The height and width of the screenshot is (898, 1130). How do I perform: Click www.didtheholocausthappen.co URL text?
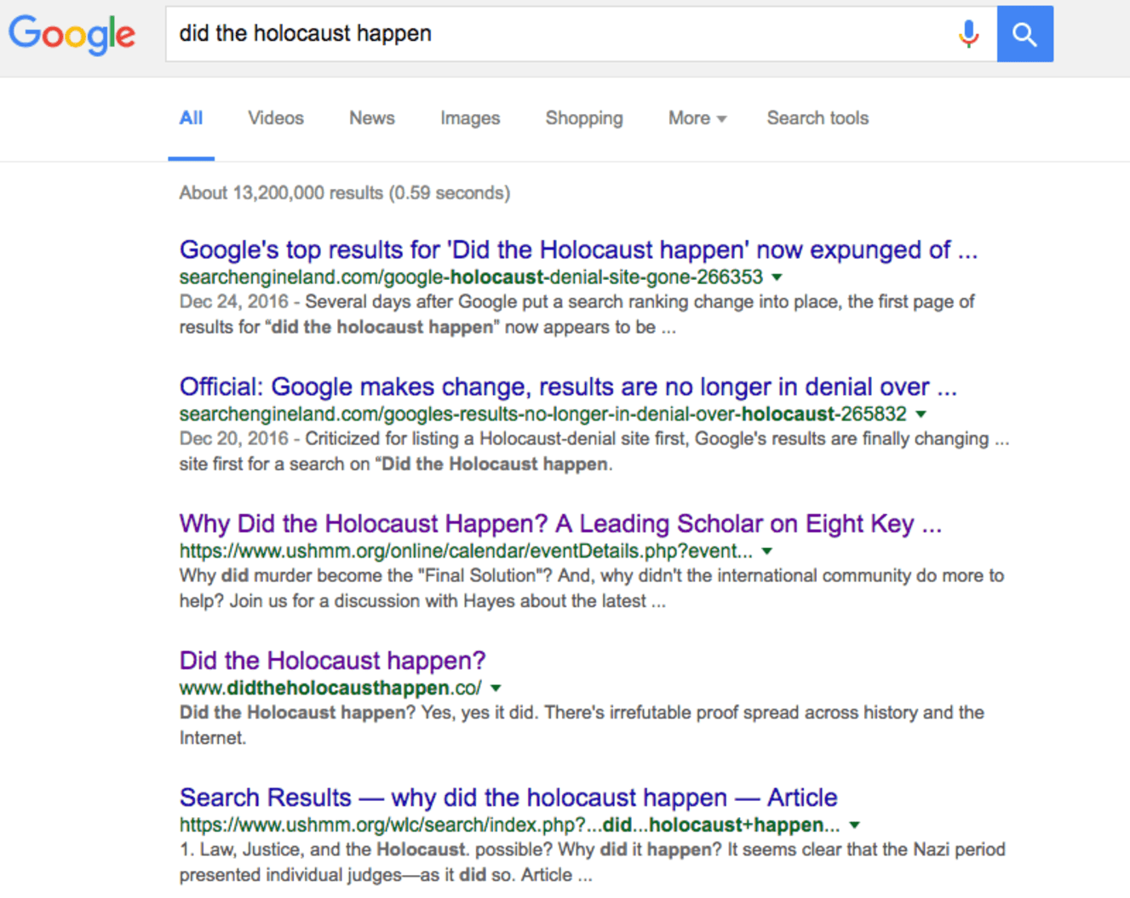click(x=330, y=688)
